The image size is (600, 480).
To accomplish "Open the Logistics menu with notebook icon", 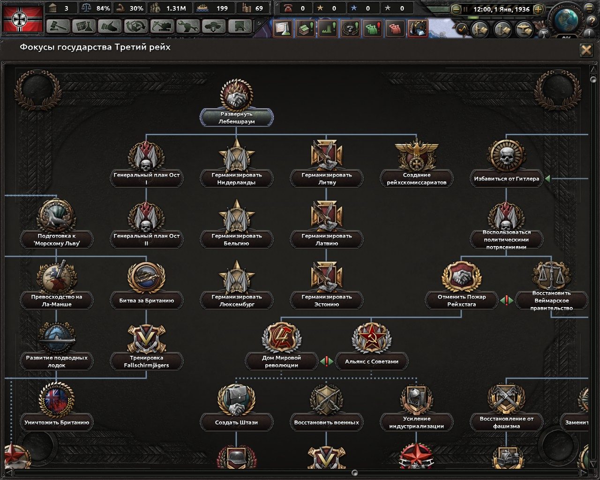I will [x=240, y=27].
